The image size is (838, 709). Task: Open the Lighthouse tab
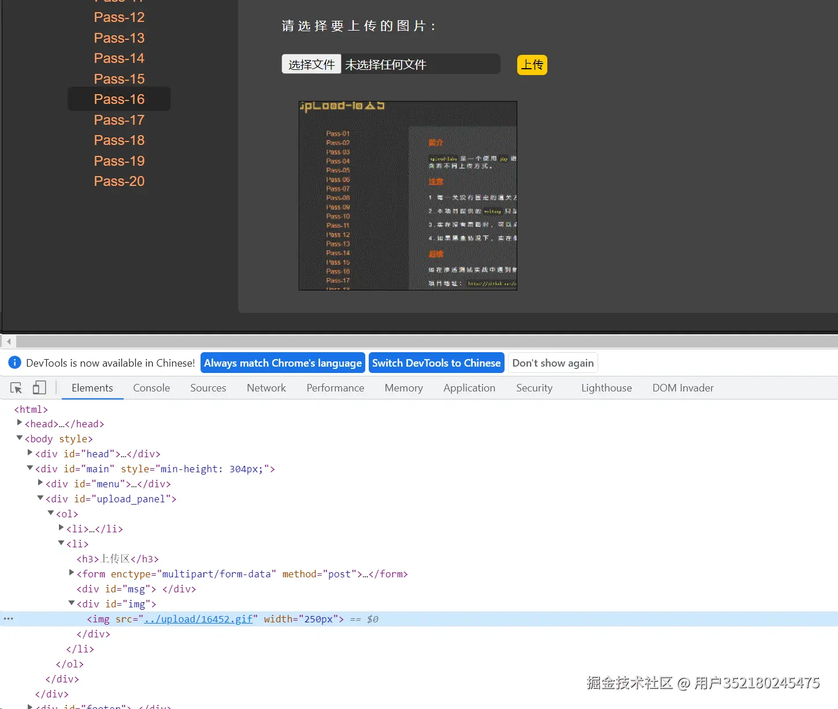607,388
